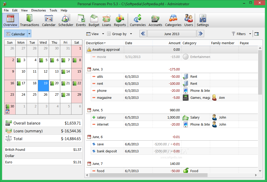This screenshot has height=182, width=267.
Task: Click the horizontal scrollbar right arrow
Action: click(256, 175)
